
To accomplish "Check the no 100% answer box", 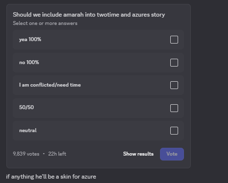I will [174, 63].
